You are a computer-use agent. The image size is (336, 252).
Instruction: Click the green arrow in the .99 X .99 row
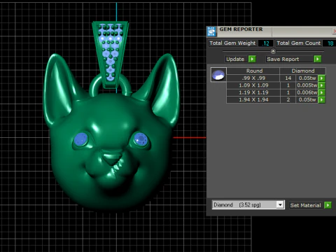coord(321,78)
